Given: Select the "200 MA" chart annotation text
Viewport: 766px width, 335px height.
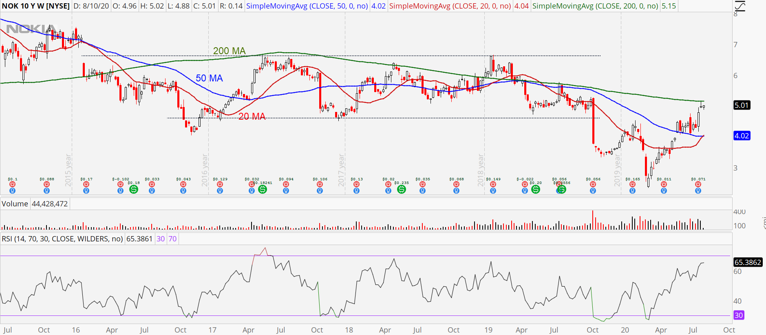Looking at the screenshot, I should click(x=230, y=51).
